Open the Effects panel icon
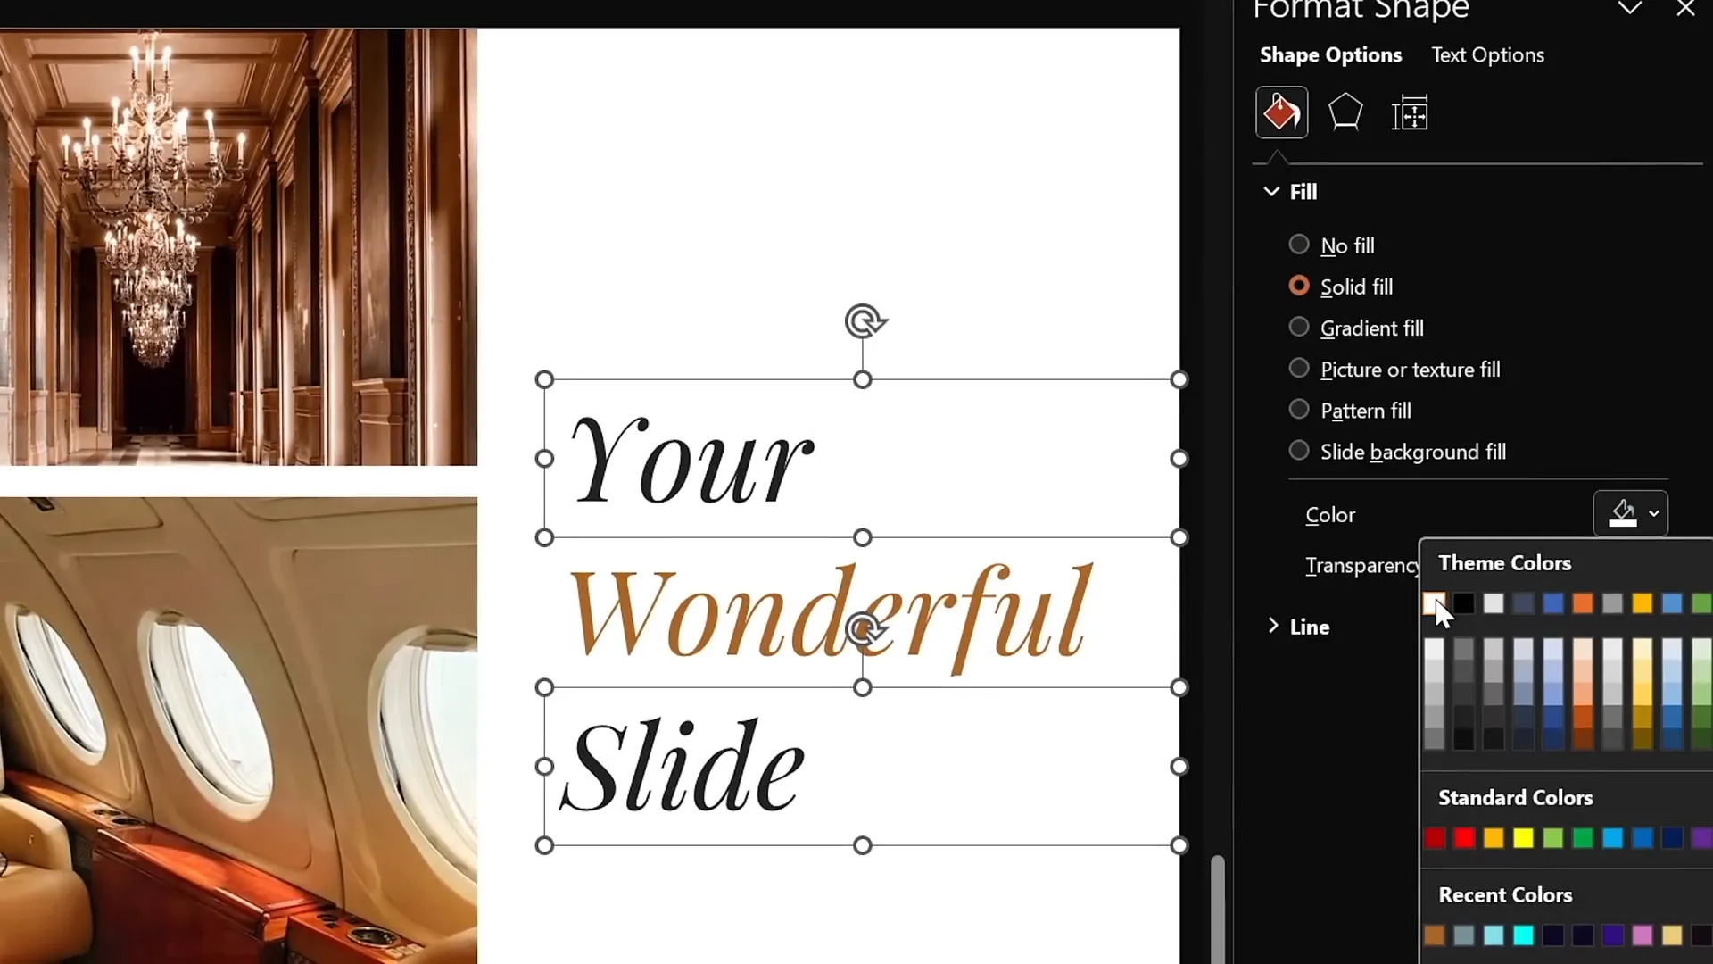1713x964 pixels. tap(1345, 112)
